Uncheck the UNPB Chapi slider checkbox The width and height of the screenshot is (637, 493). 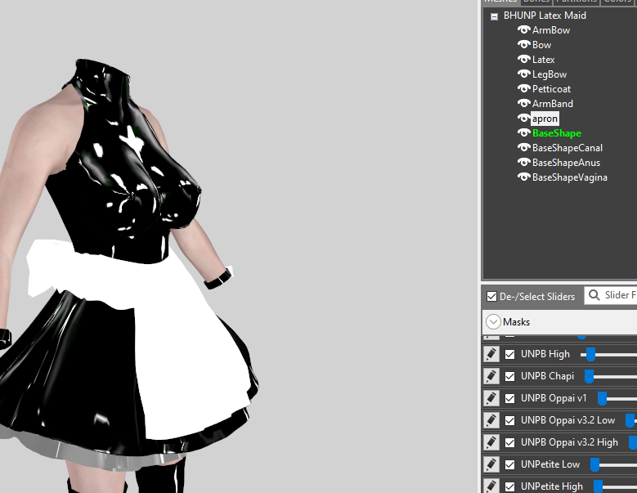tap(509, 376)
